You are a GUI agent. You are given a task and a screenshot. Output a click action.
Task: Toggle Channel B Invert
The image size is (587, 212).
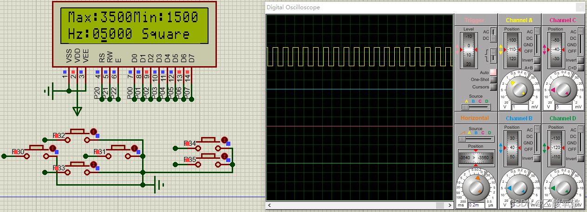tap(537, 158)
